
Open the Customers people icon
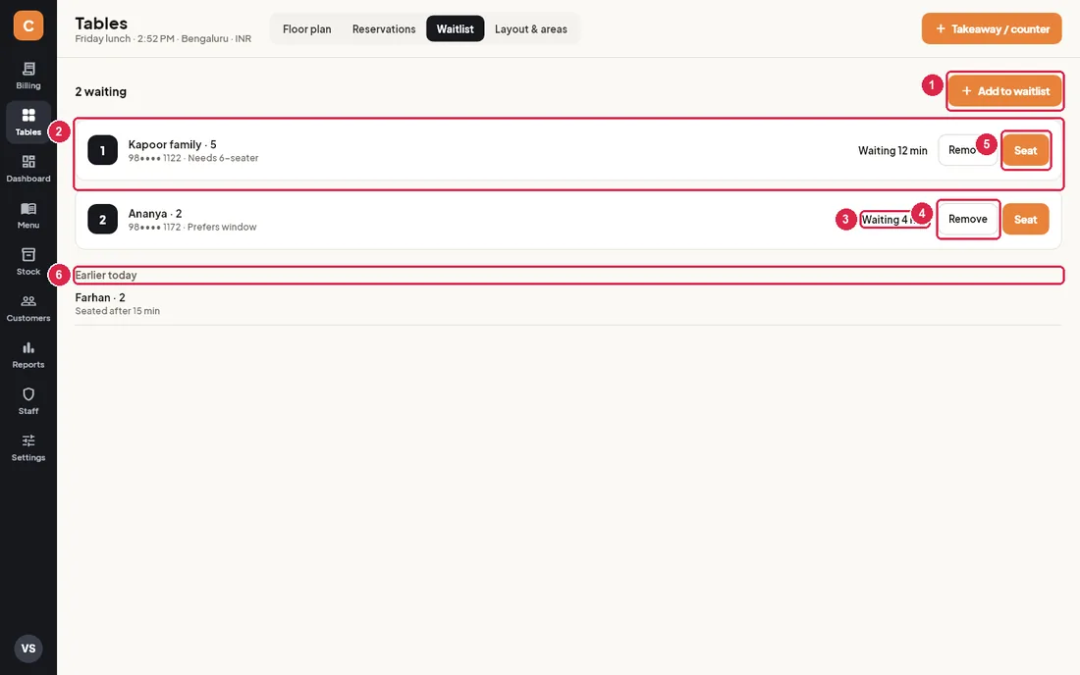tap(28, 301)
